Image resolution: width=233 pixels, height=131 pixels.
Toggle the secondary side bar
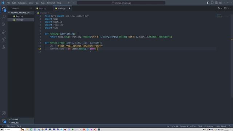(x=216, y=3)
